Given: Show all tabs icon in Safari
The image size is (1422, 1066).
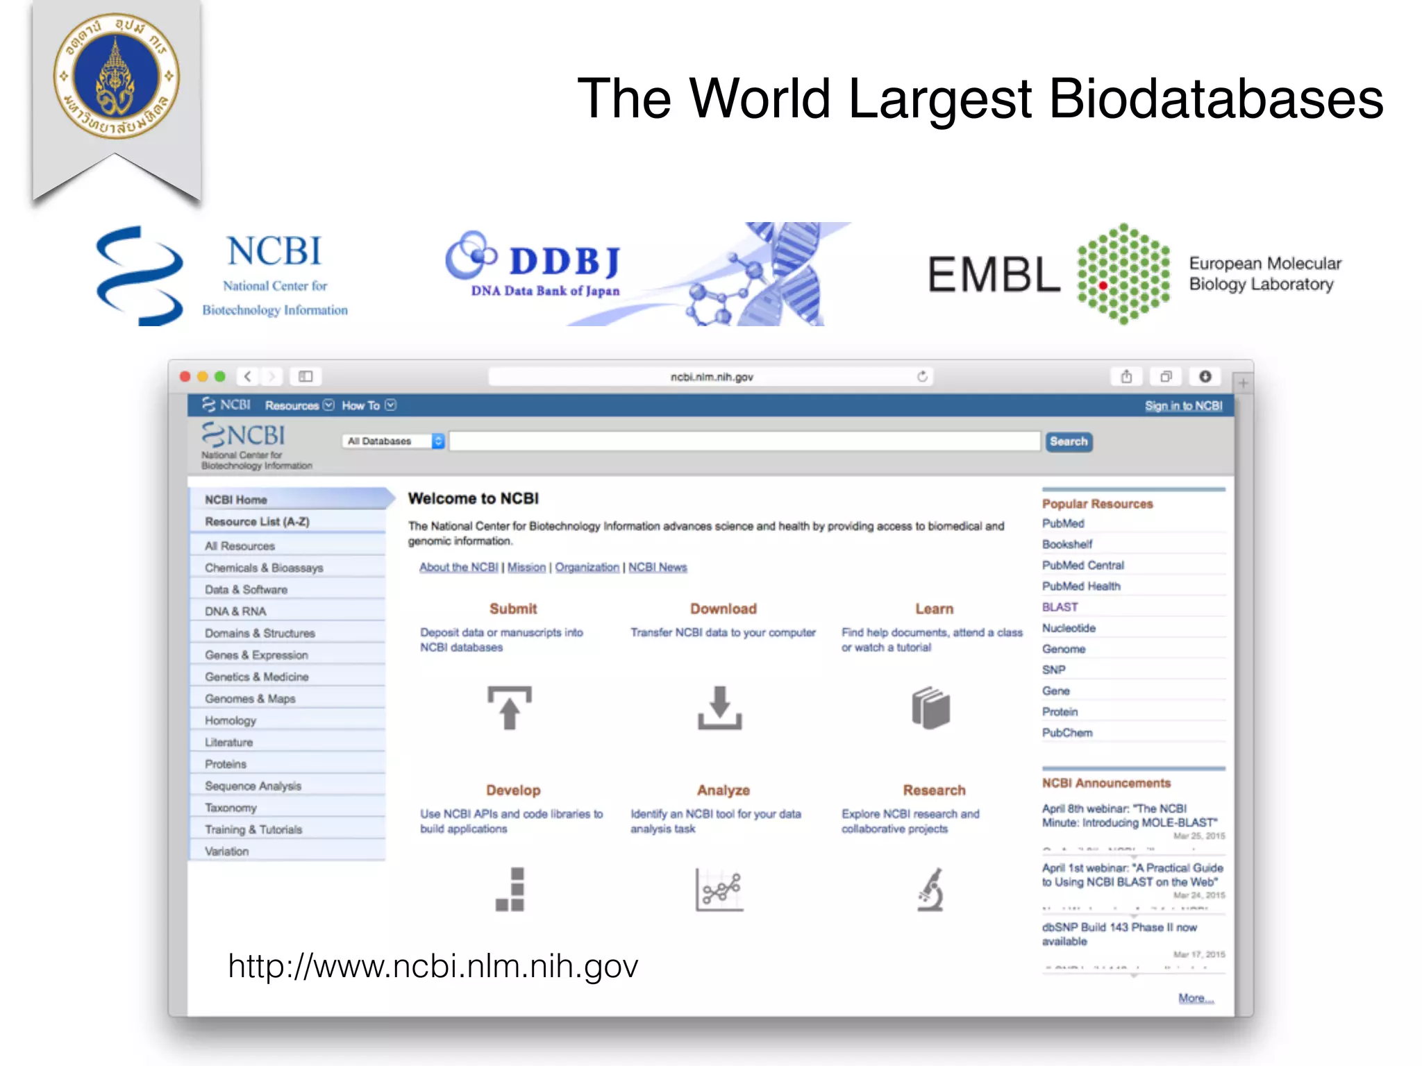Looking at the screenshot, I should coord(1166,376).
